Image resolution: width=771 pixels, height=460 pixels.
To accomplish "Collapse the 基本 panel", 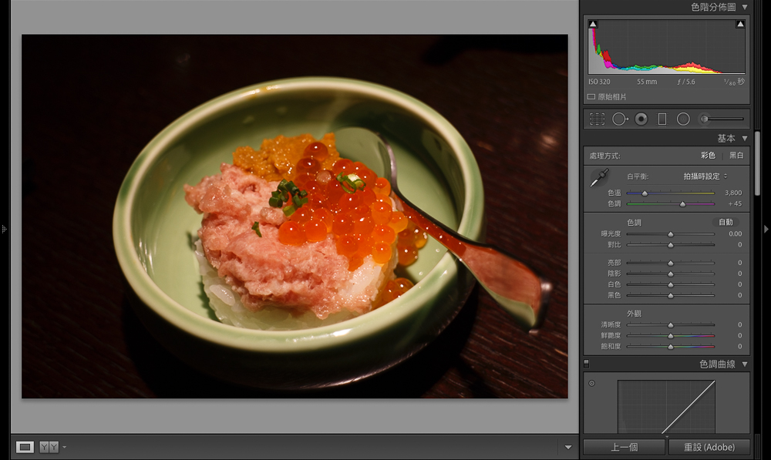I will [x=745, y=139].
